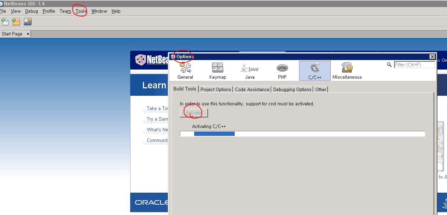Click the Activating C/C++ progress bar
The width and height of the screenshot is (447, 215).
pyautogui.click(x=302, y=134)
